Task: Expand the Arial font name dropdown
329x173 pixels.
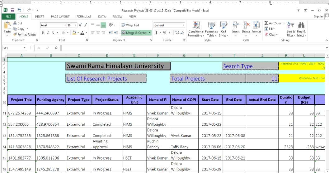Action: [65, 25]
